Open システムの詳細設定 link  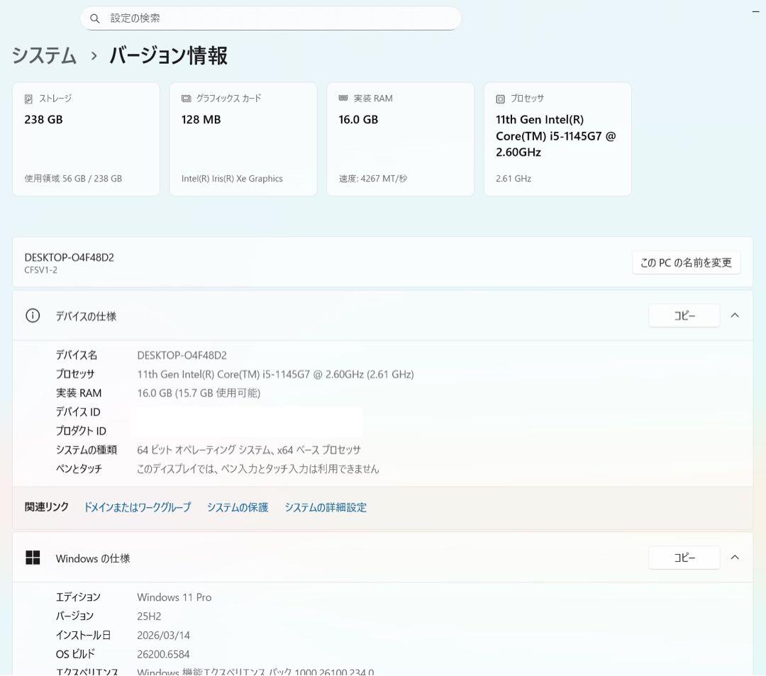click(x=326, y=507)
